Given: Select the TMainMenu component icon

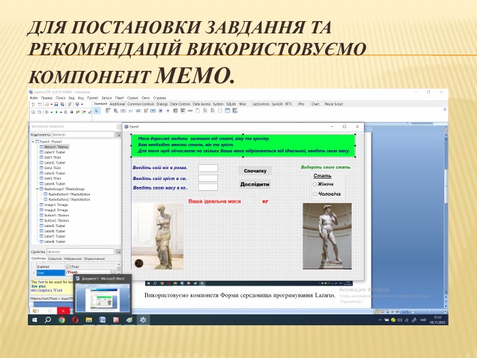Looking at the screenshot, I should click(x=108, y=110).
